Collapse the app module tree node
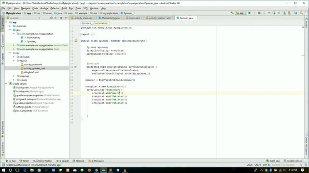Viewport: 309px width, 173px height. 6,23
